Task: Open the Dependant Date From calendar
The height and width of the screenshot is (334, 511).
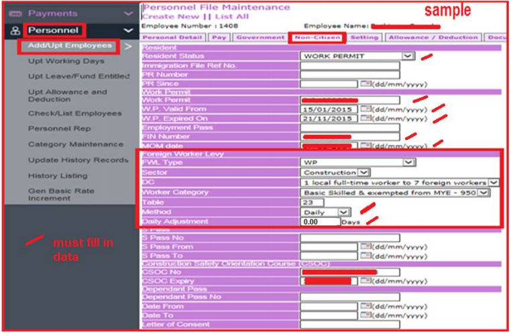Action: (x=365, y=307)
